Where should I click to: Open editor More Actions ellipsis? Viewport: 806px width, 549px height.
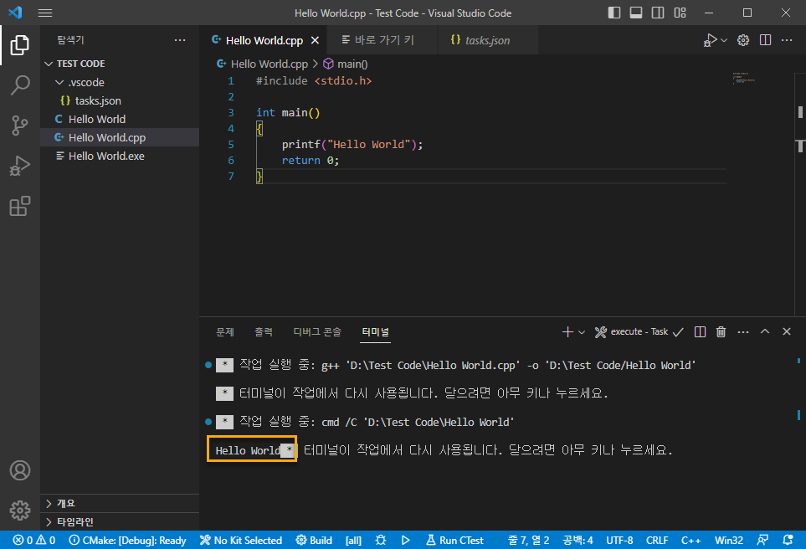coord(787,40)
